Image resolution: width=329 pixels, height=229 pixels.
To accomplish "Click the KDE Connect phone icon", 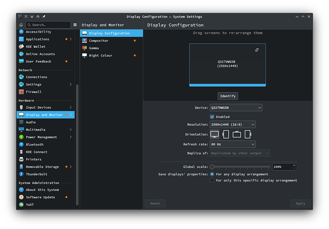I will [21, 152].
